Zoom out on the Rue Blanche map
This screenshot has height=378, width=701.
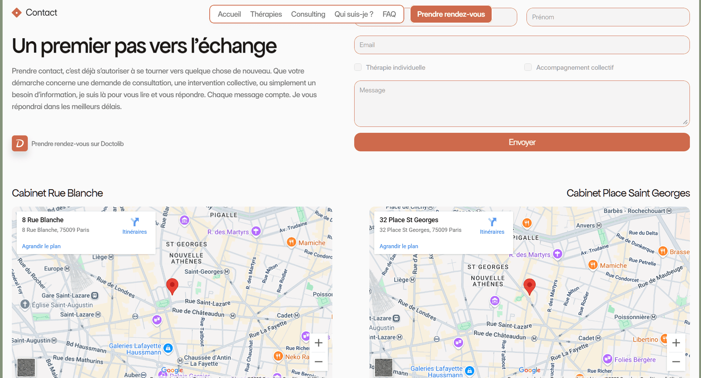[318, 362]
